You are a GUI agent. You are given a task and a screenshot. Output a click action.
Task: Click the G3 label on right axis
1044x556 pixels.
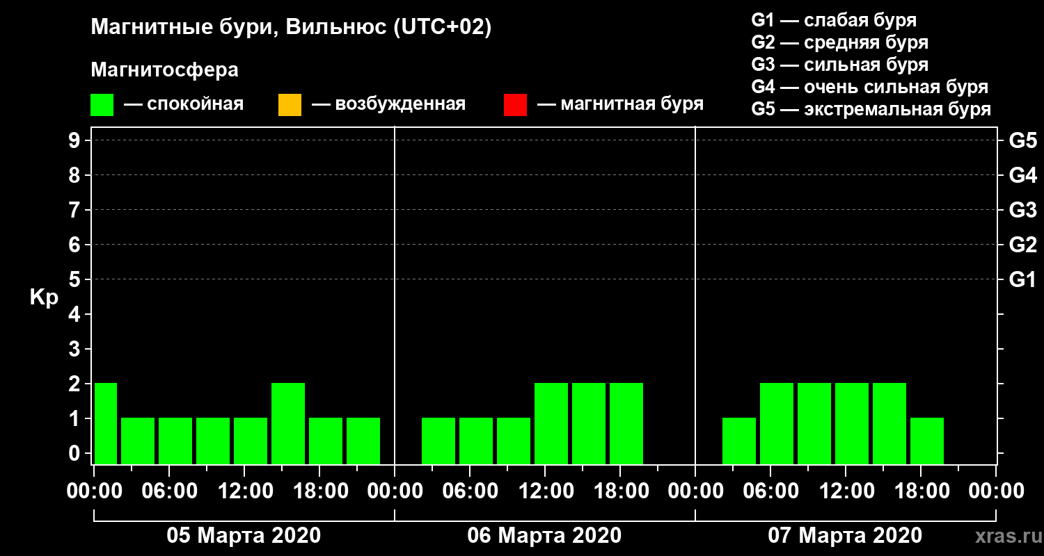pyautogui.click(x=1022, y=211)
